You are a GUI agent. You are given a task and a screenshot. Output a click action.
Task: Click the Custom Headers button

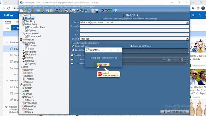click(x=174, y=112)
